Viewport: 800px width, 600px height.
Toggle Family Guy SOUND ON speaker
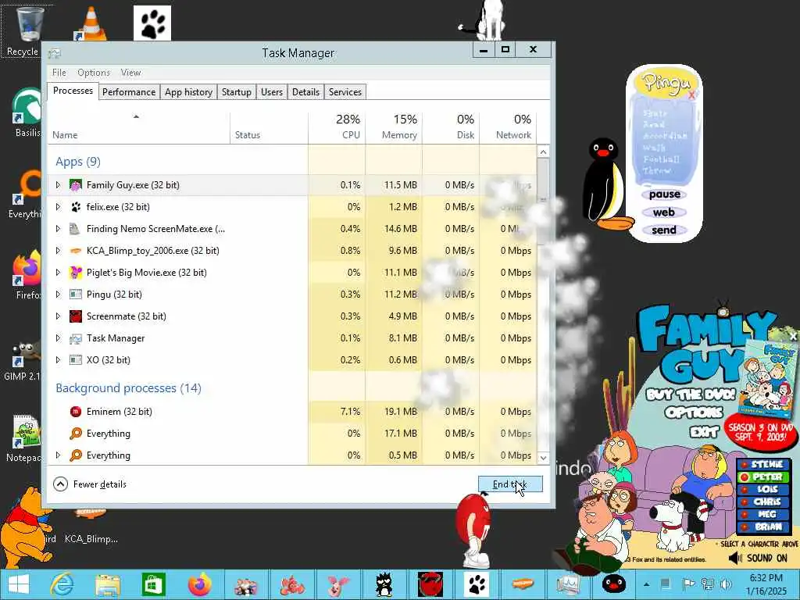click(735, 558)
